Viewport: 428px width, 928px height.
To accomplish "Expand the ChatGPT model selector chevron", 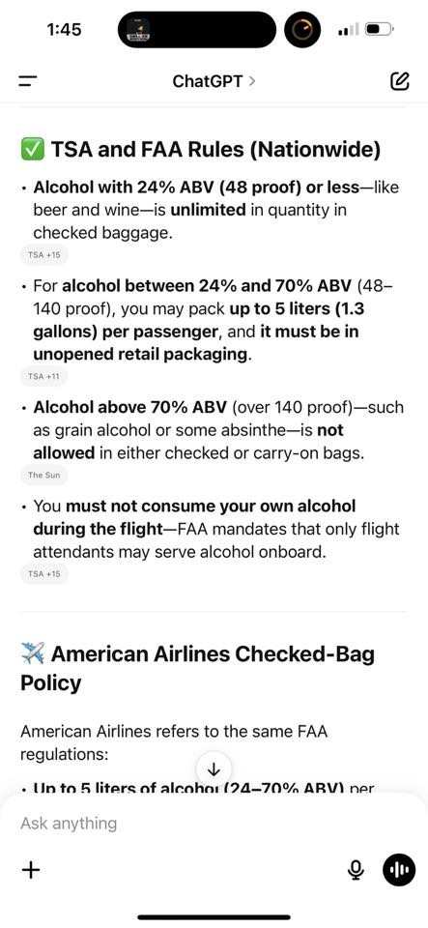I will [x=252, y=81].
